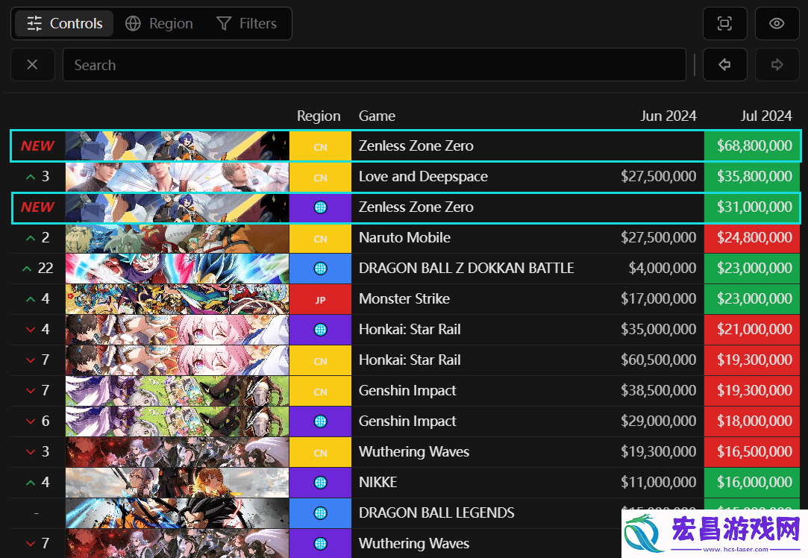This screenshot has width=808, height=558.
Task: Toggle visibility with the eye icon
Action: (x=777, y=24)
